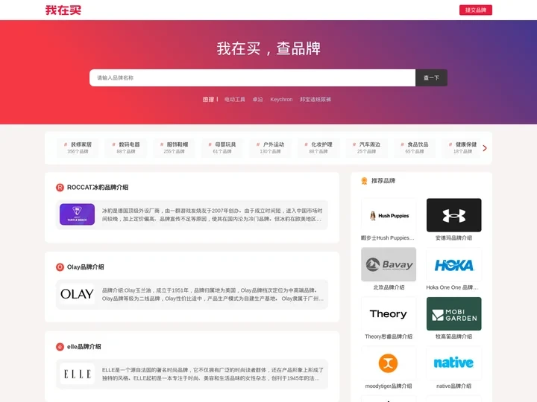Click the red e icon beside elle title

60,347
